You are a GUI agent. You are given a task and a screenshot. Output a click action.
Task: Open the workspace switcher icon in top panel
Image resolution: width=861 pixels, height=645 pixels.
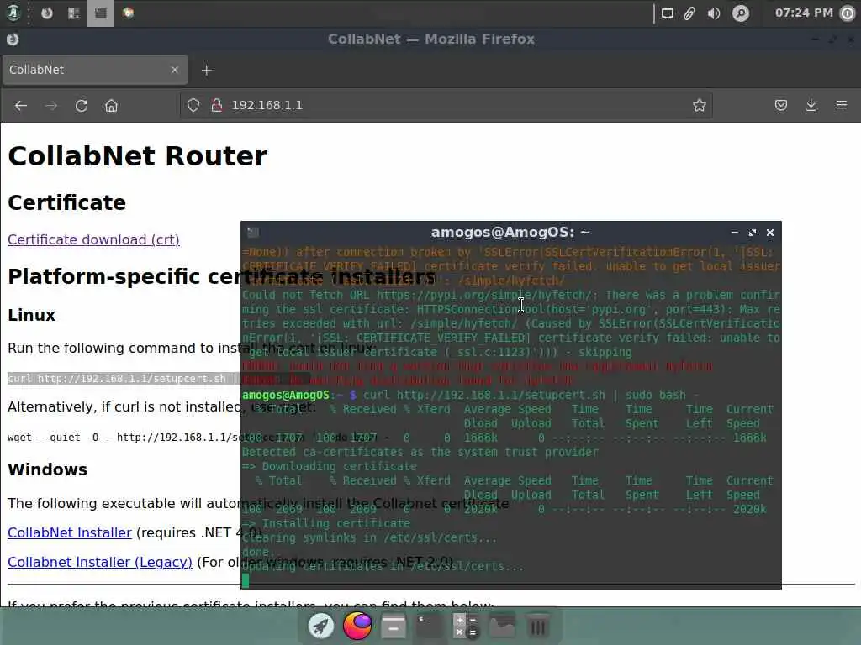coord(74,13)
